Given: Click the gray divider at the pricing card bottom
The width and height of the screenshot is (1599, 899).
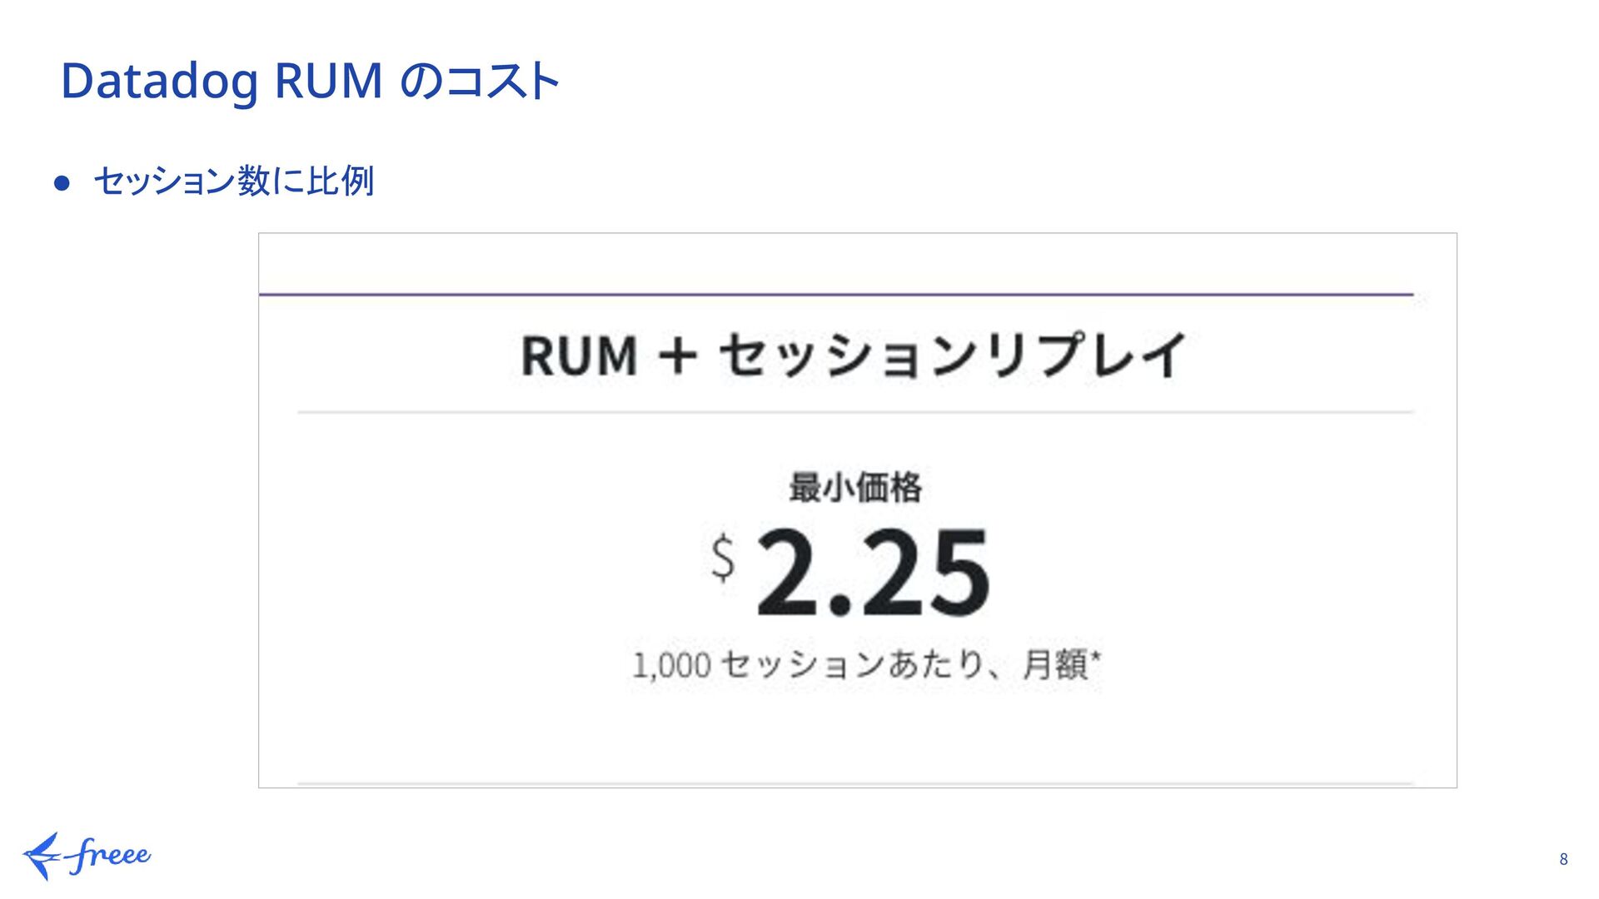Looking at the screenshot, I should pos(855,783).
